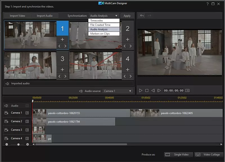The width and height of the screenshot is (225, 162).
Task: Step forward one frame with Next Frame
Action: pyautogui.click(x=159, y=90)
